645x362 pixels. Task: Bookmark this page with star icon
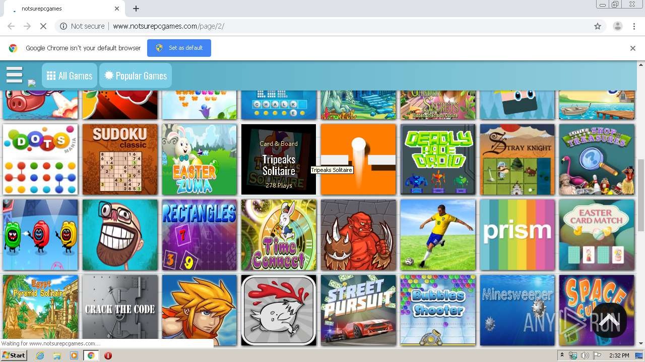[598, 26]
